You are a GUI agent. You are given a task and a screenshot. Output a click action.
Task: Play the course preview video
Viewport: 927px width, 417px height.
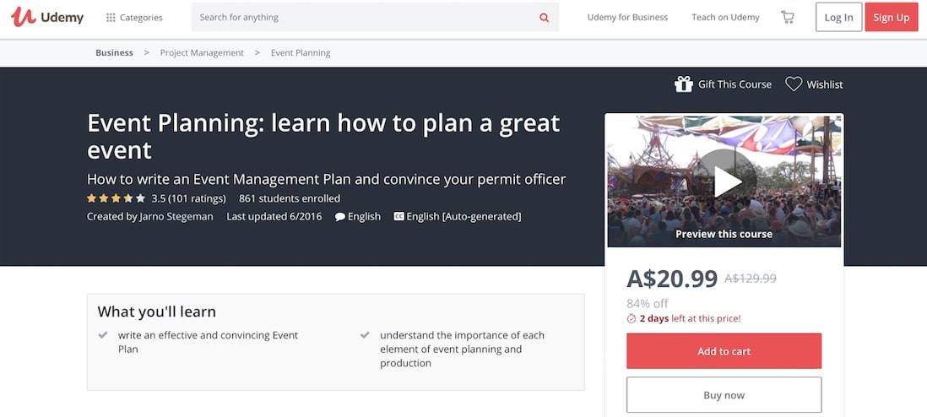click(x=727, y=181)
